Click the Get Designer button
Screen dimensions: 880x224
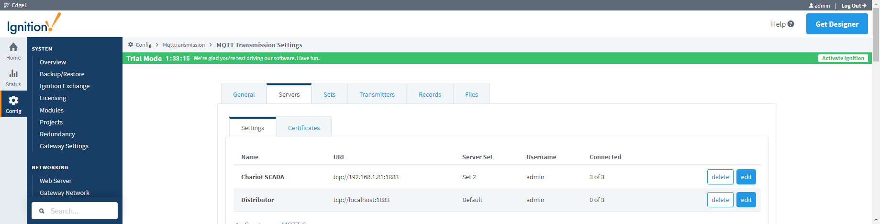tap(837, 24)
